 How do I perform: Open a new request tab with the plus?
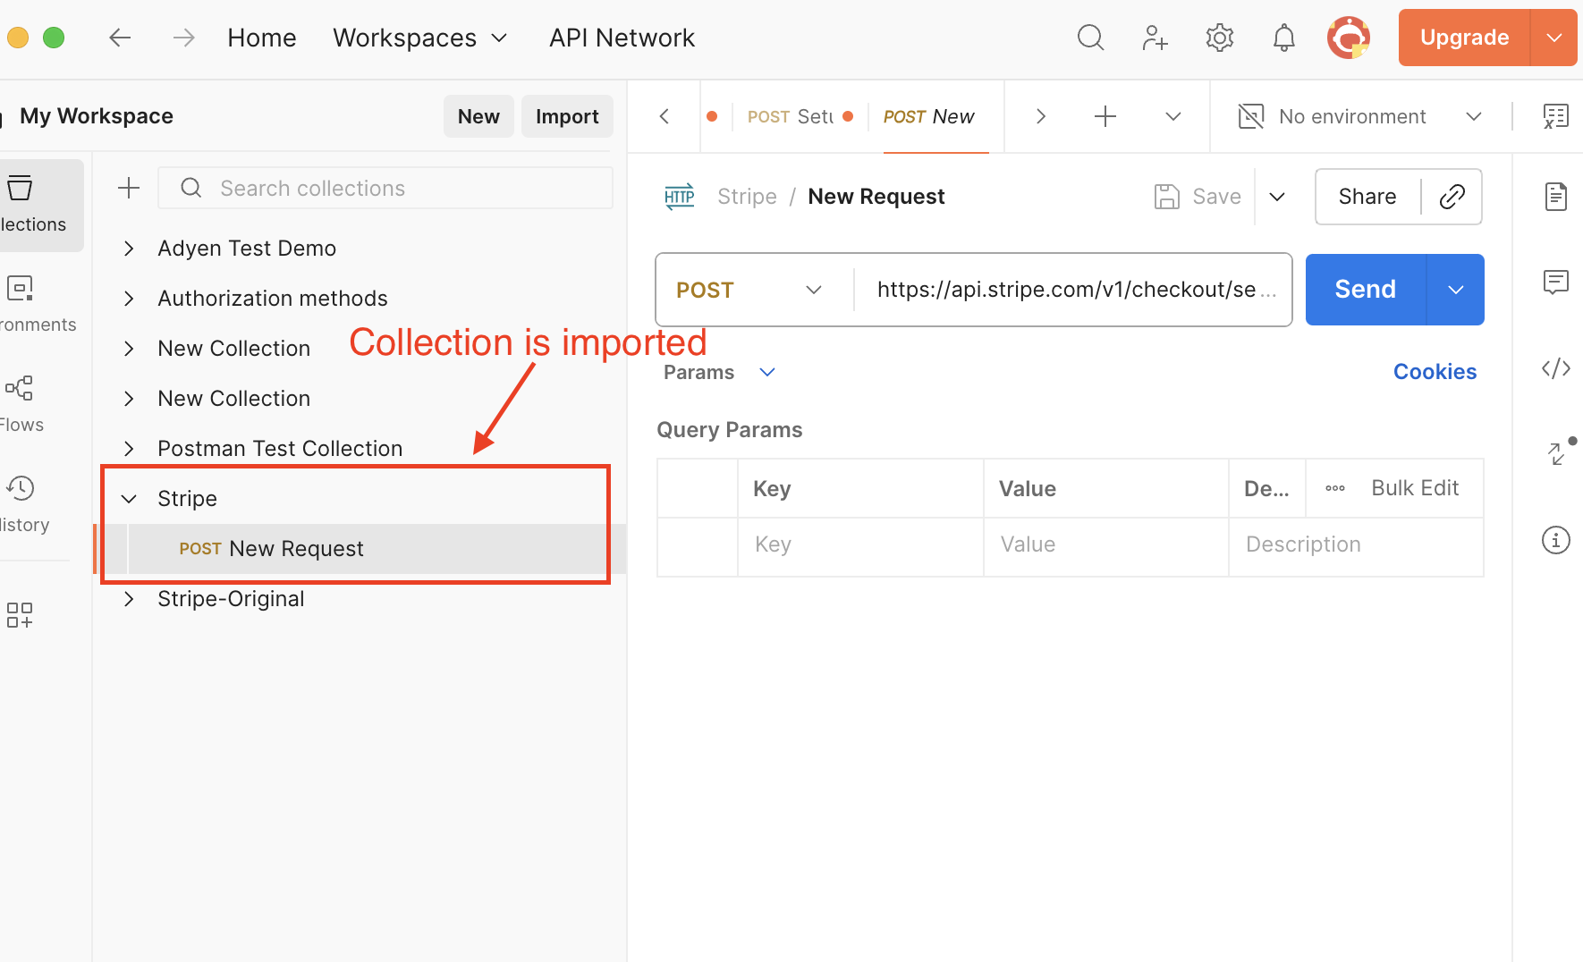click(1105, 116)
